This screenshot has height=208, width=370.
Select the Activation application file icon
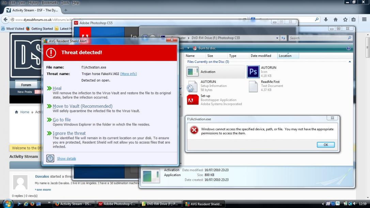pos(192,72)
